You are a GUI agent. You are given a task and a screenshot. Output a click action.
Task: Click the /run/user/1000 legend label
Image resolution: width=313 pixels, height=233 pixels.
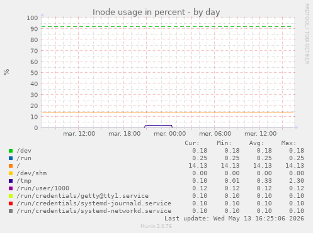point(43,188)
